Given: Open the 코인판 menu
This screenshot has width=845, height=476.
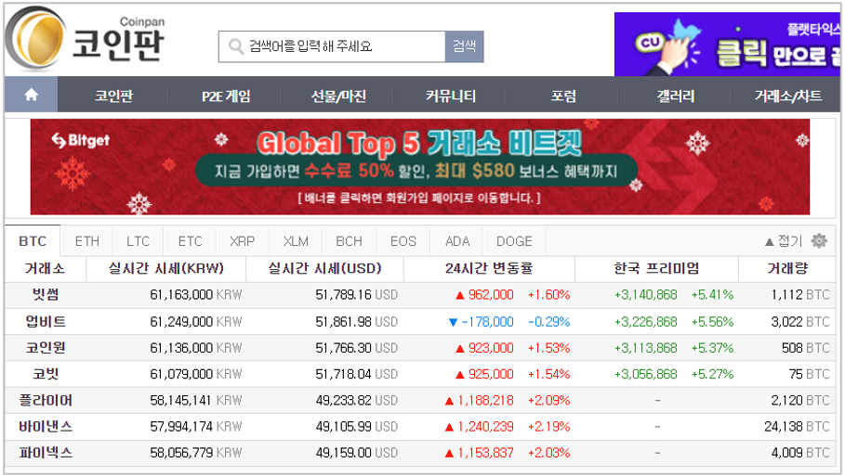Looking at the screenshot, I should (113, 96).
